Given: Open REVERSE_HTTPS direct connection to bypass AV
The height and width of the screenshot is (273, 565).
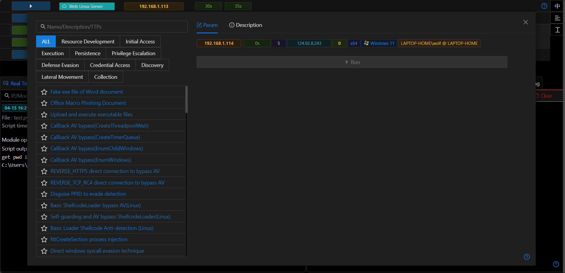Looking at the screenshot, I should point(105,171).
